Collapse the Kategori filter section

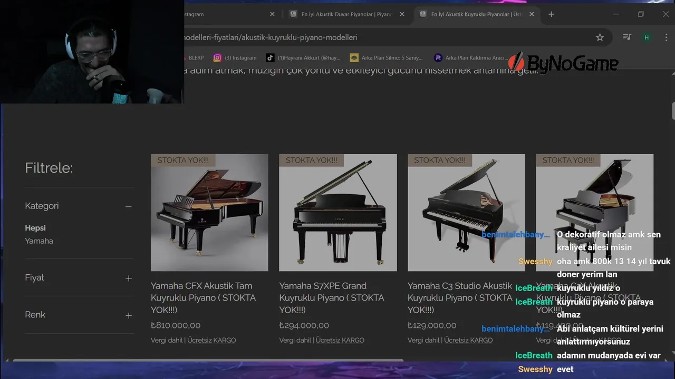128,206
